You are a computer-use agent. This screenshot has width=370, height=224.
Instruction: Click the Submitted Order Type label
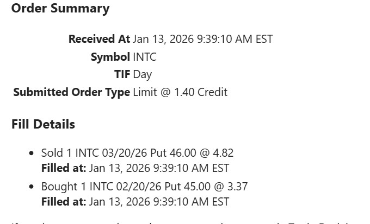(x=72, y=92)
